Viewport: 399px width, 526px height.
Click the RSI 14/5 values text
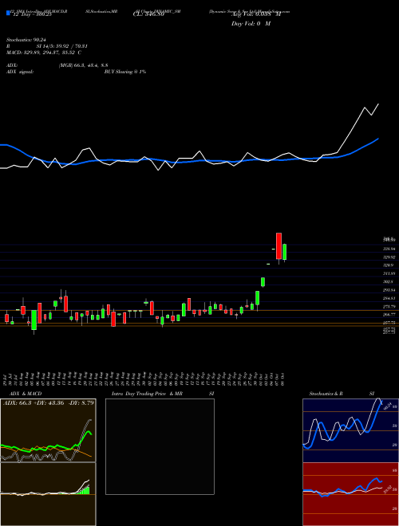62,46
